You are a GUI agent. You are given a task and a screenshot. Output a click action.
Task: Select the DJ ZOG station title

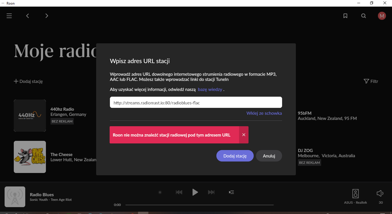(305, 151)
